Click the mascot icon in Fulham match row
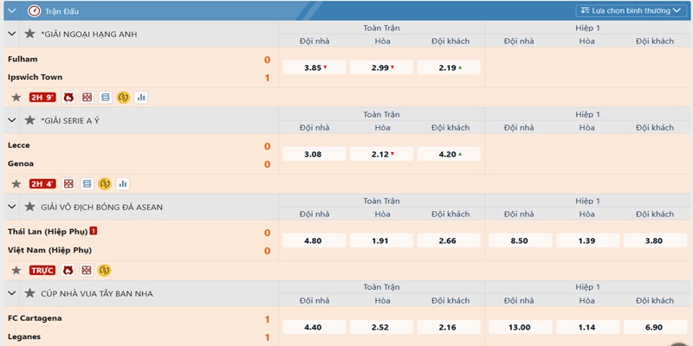 (68, 97)
